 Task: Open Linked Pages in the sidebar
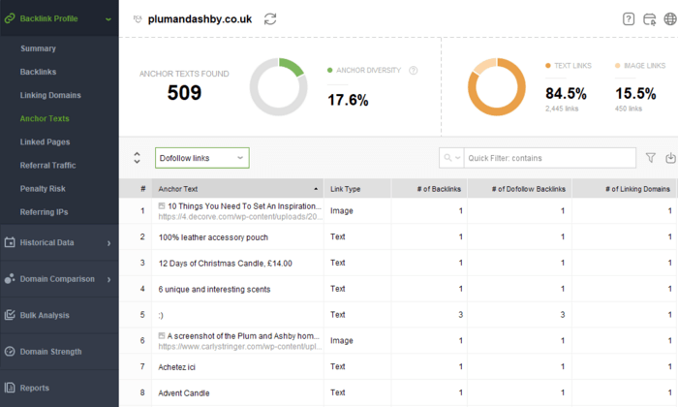coord(45,141)
